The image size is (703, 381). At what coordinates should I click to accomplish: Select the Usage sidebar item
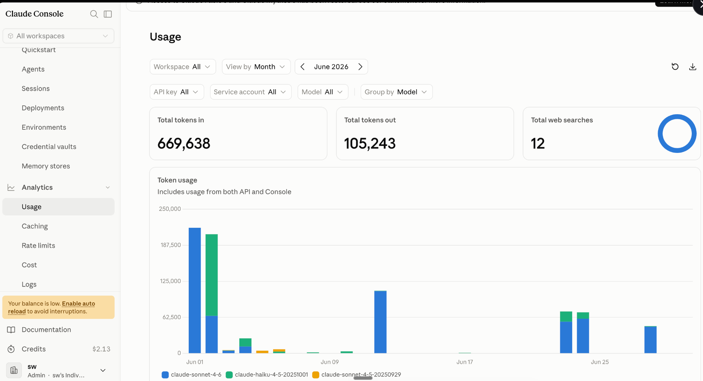(x=58, y=207)
